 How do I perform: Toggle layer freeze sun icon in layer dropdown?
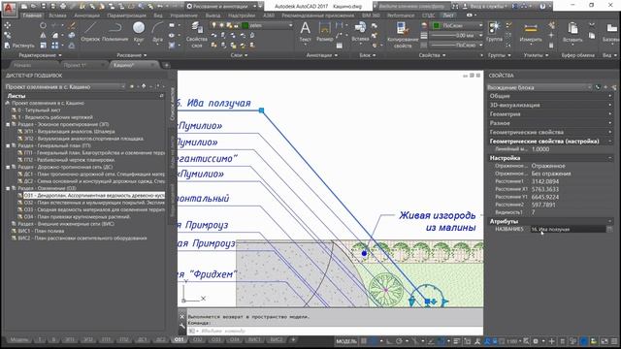(x=221, y=25)
